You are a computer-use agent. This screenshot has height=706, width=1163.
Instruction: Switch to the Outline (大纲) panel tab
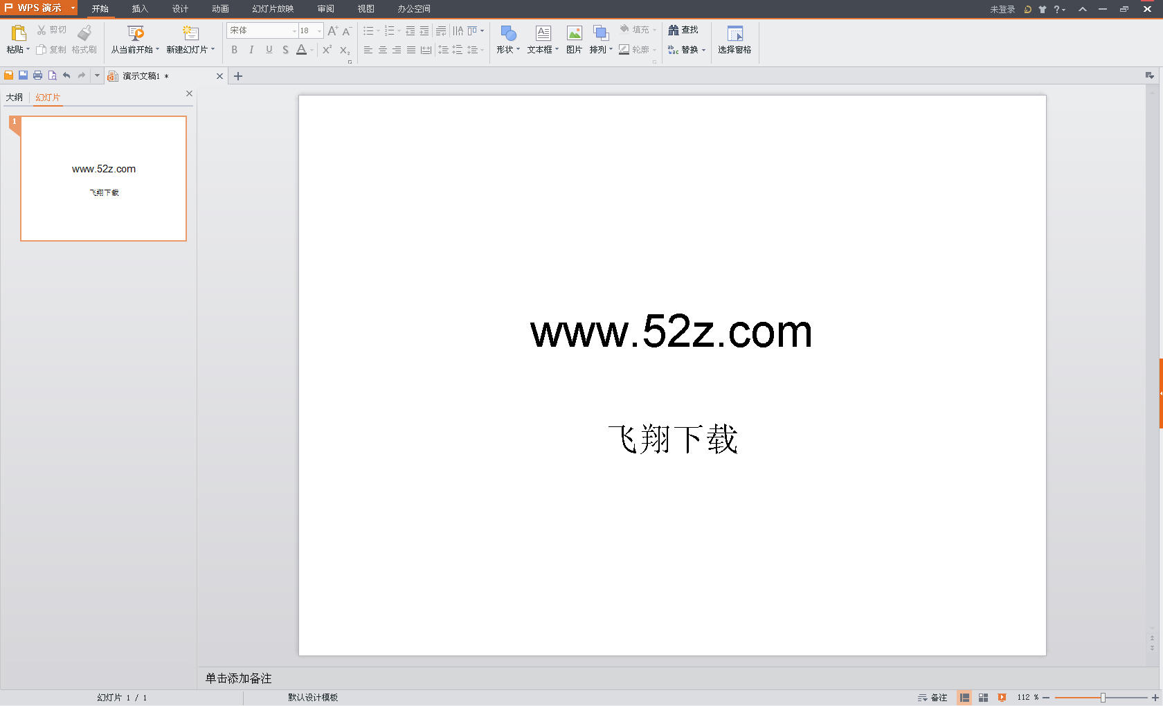(15, 97)
